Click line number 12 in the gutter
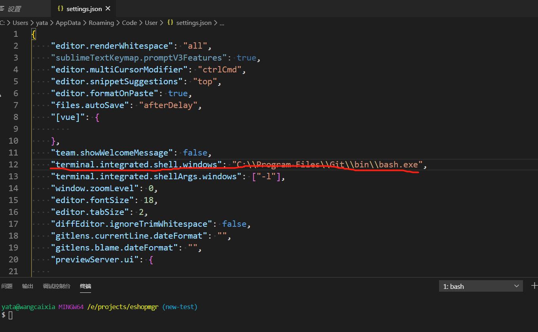 click(x=13, y=164)
